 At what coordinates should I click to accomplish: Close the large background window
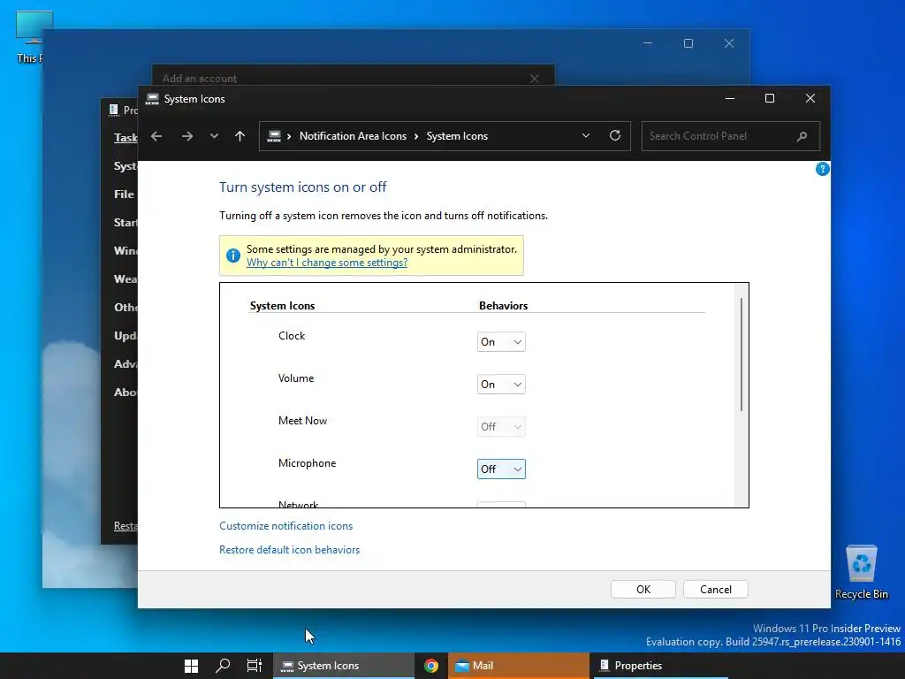tap(729, 43)
